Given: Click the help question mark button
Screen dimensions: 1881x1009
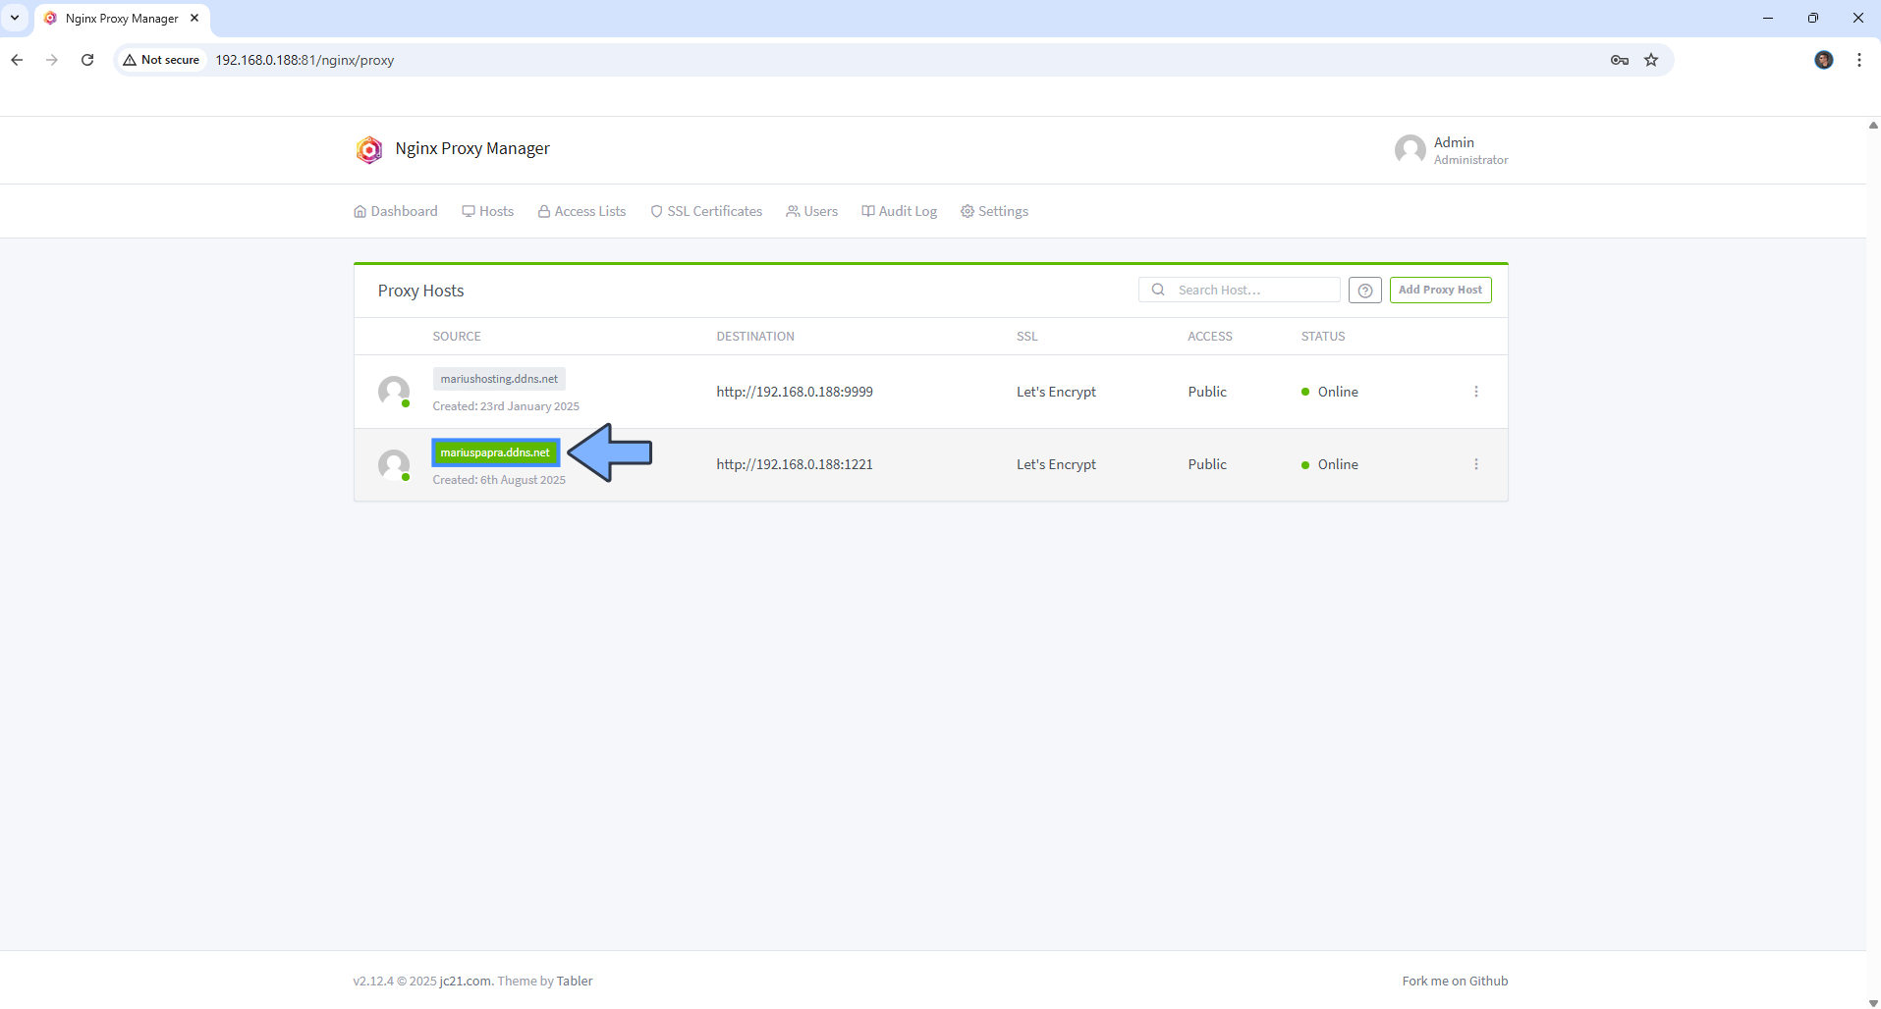Looking at the screenshot, I should [x=1365, y=290].
